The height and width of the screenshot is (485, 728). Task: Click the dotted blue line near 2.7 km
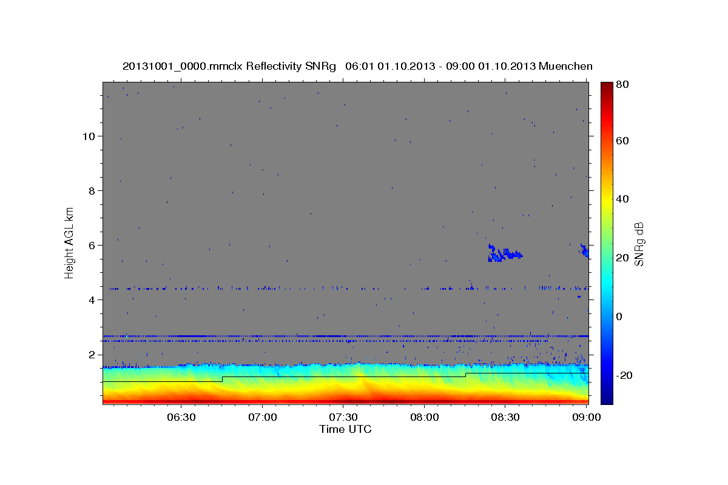[346, 336]
